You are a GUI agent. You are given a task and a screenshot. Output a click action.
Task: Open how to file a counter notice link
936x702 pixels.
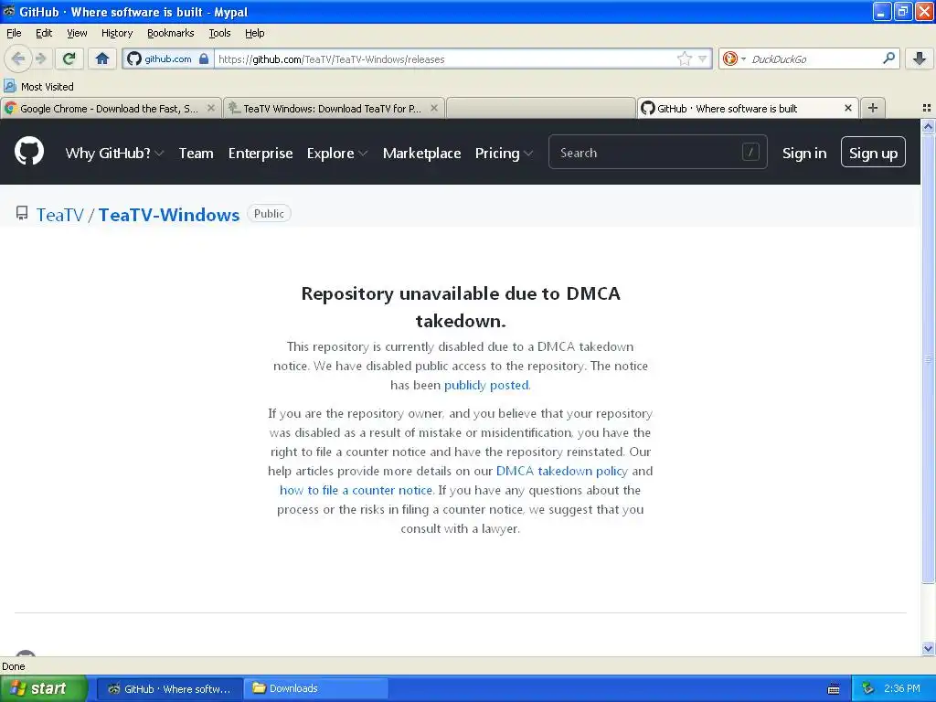point(356,490)
